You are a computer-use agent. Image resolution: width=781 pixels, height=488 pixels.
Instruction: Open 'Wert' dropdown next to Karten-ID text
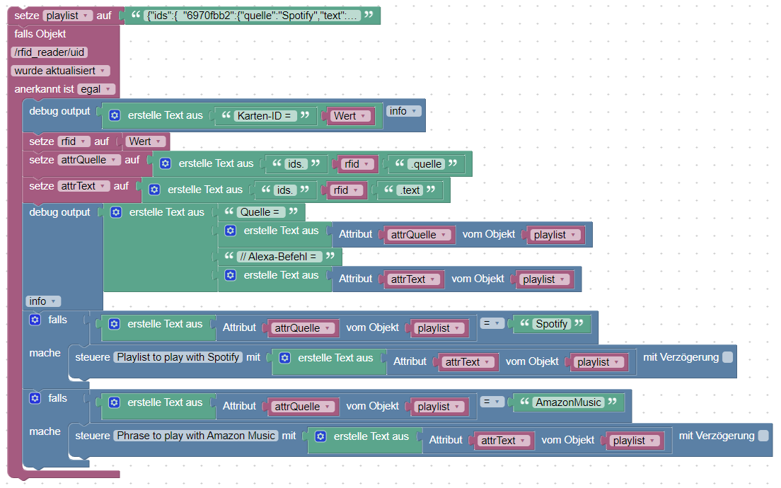[351, 116]
